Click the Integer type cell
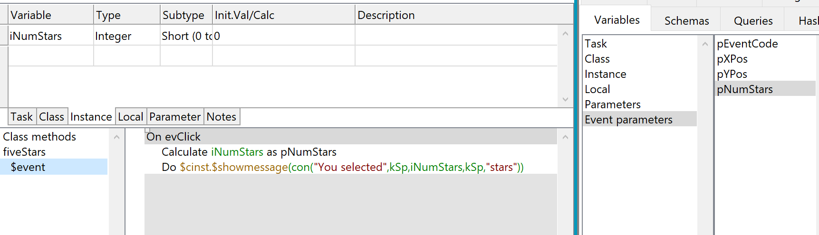The width and height of the screenshot is (819, 235). (113, 36)
